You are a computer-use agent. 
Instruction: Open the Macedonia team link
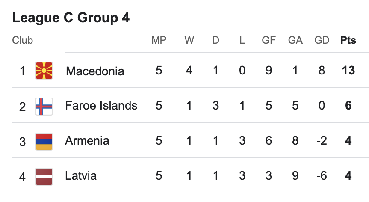click(x=95, y=71)
